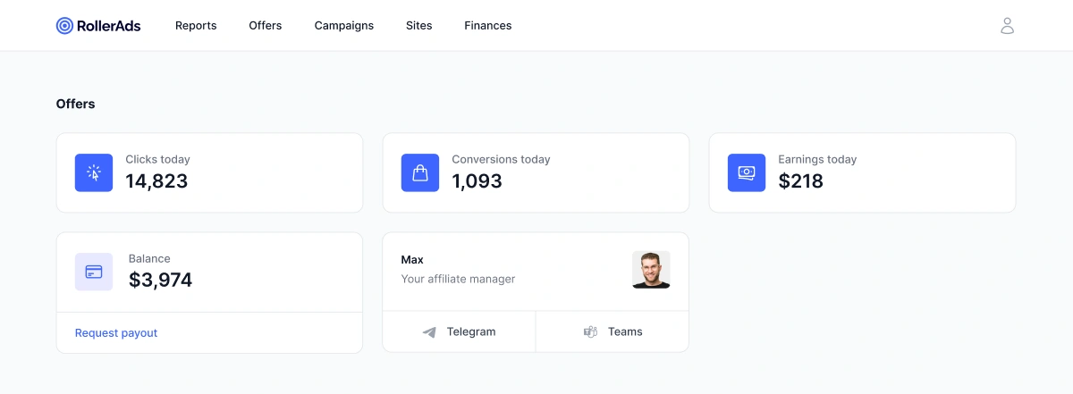Click the Telegram paper plane icon
The image size is (1073, 394).
(429, 332)
